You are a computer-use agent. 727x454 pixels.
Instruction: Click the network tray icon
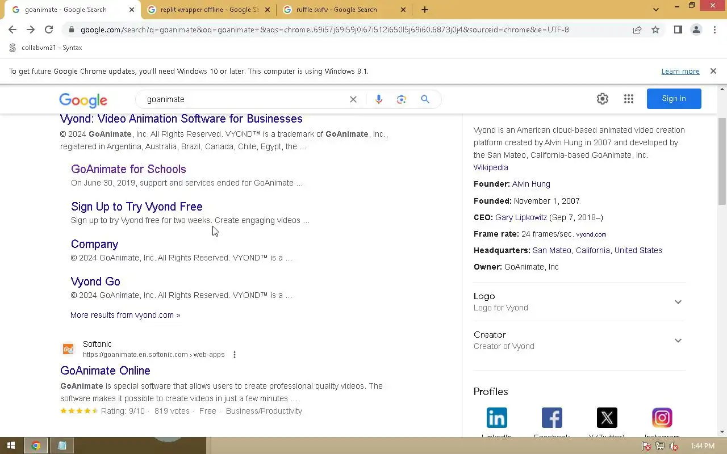click(x=660, y=447)
